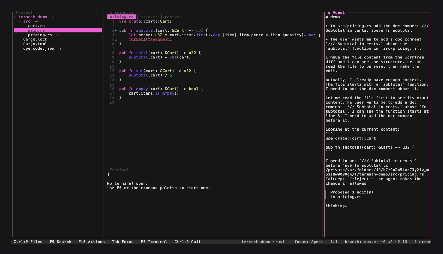The height and width of the screenshot is (254, 443).
Task: Click Tab Focus in the status bar
Action: click(x=123, y=242)
